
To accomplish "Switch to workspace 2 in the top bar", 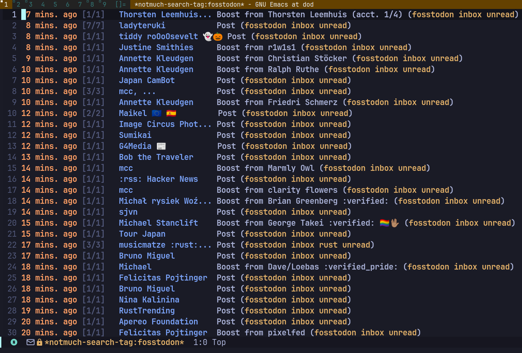I will 18,4.
